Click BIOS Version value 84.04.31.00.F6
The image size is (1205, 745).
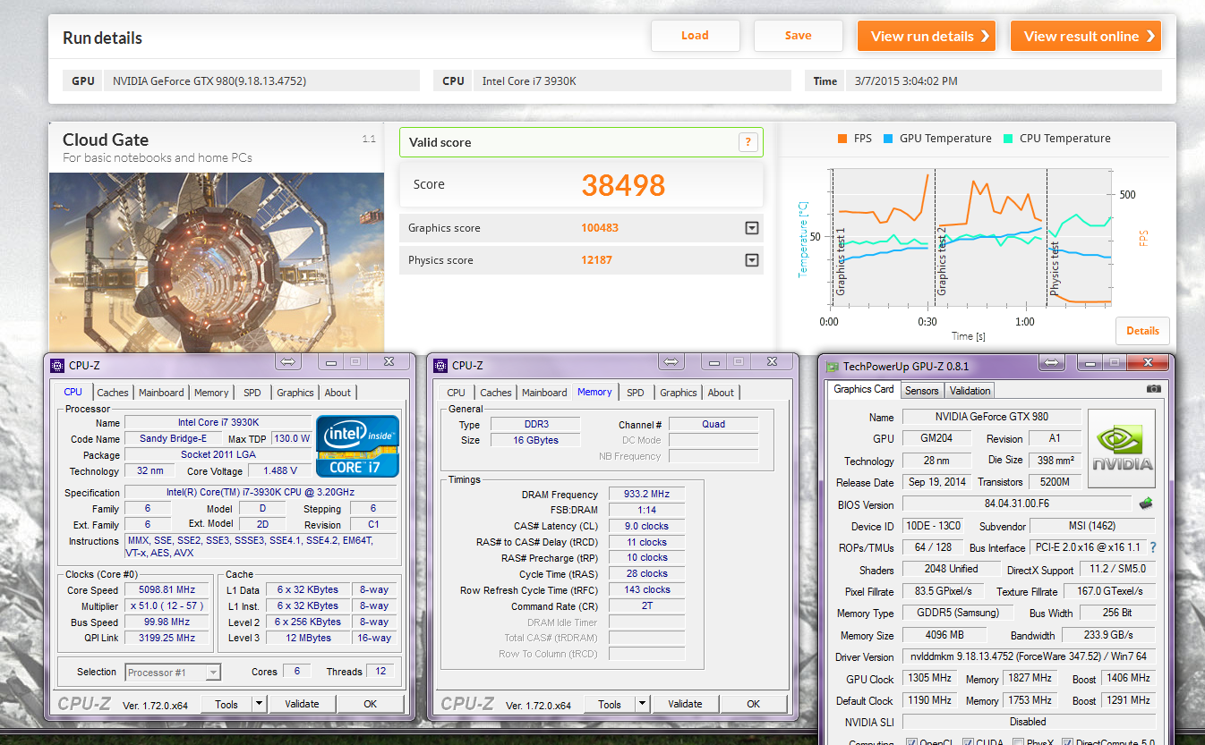click(1017, 504)
